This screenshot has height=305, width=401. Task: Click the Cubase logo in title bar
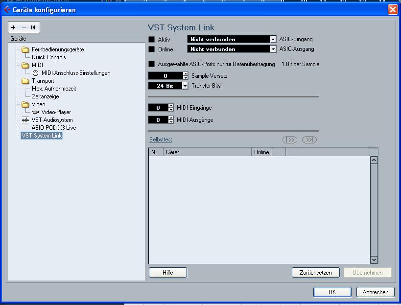coord(7,10)
